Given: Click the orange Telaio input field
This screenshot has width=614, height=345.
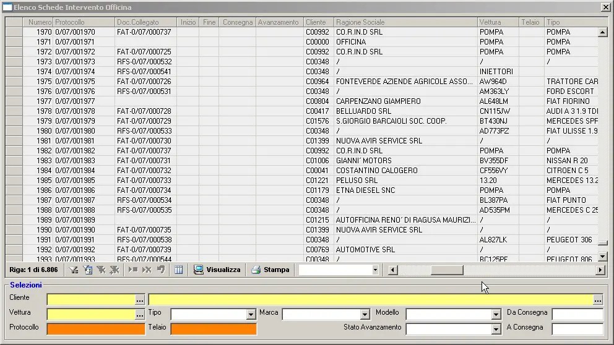Looking at the screenshot, I should point(214,329).
